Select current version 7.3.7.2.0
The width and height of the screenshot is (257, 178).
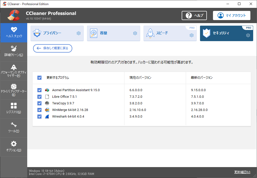click(136, 97)
